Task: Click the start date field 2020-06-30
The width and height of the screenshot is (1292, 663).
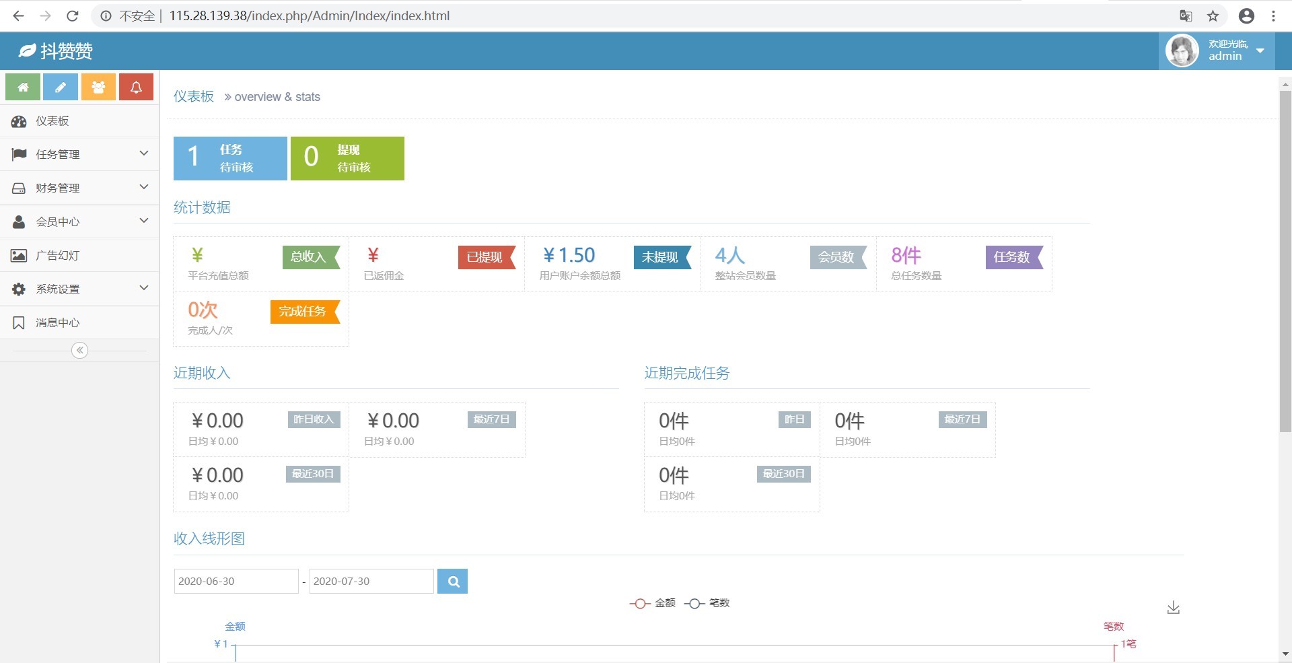Action: point(236,582)
